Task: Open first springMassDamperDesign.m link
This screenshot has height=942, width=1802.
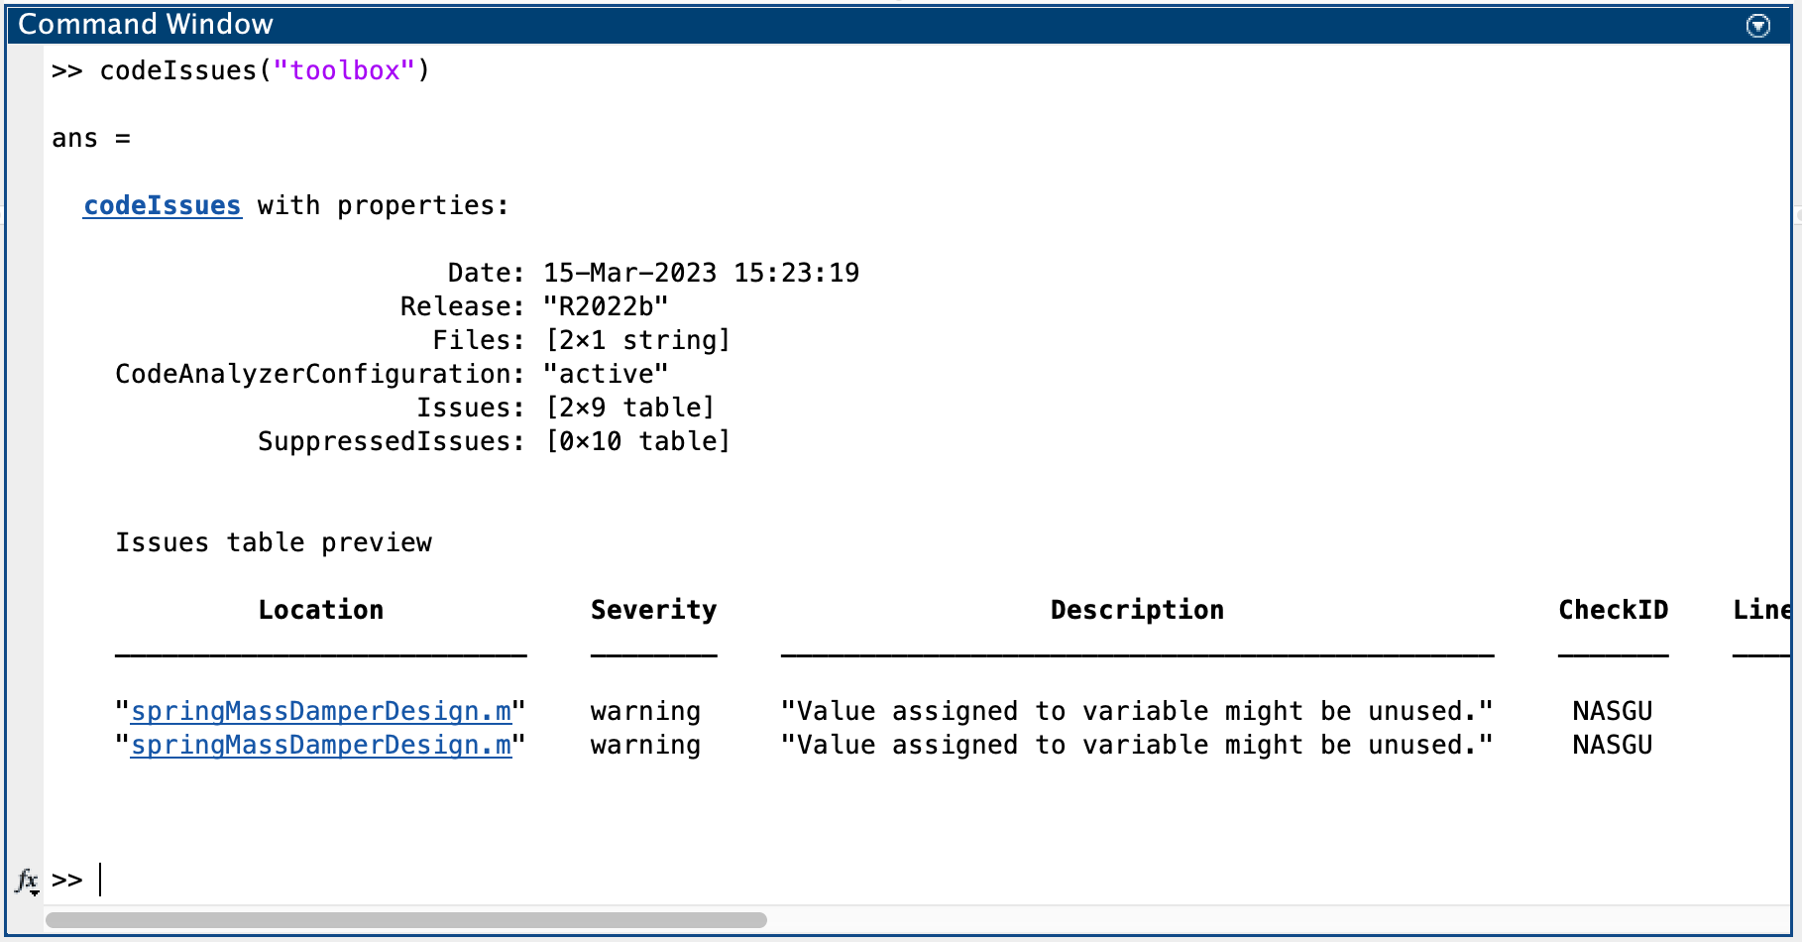Action: click(x=321, y=711)
